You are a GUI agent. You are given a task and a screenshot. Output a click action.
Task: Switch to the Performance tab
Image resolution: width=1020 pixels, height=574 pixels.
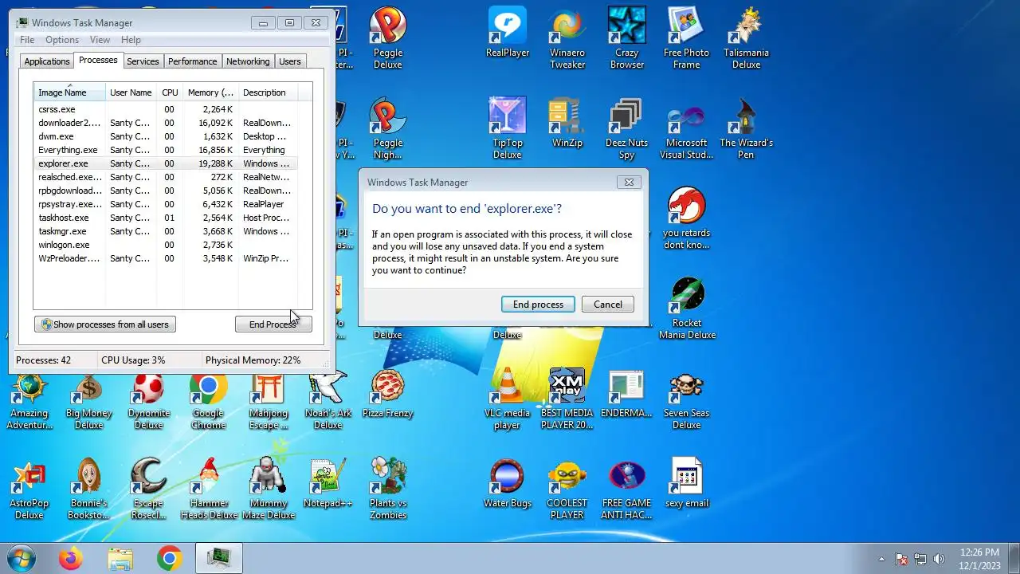pos(192,61)
